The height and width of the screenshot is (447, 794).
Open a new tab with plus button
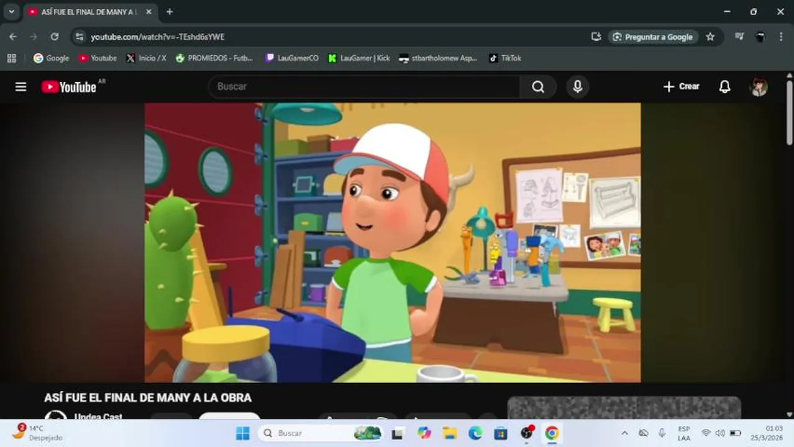coord(170,12)
